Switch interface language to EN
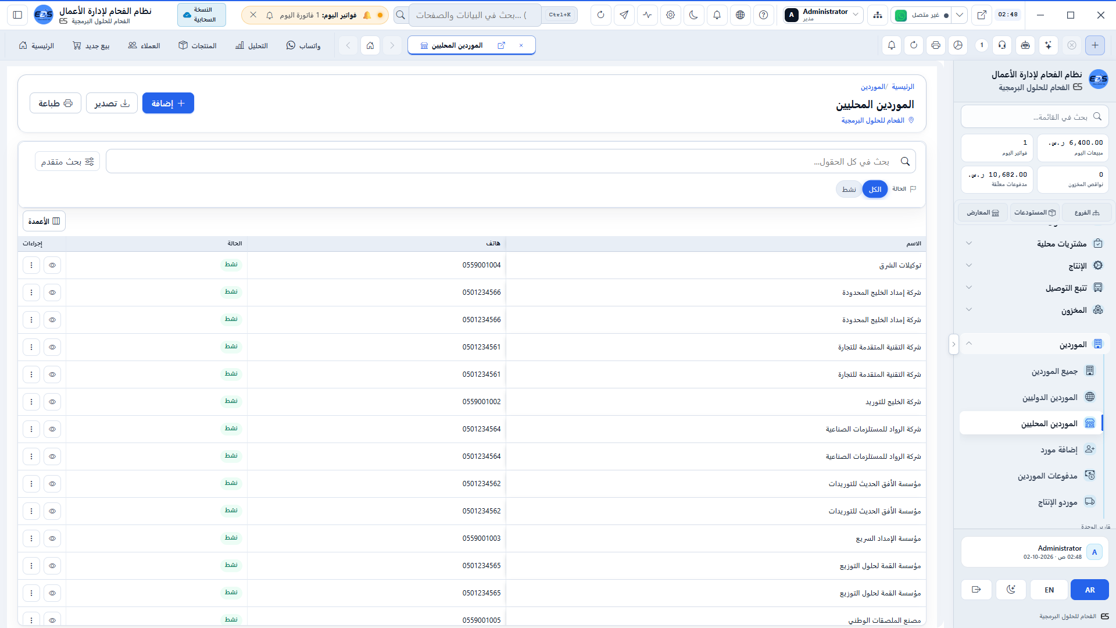1116x628 pixels. [x=1049, y=590]
